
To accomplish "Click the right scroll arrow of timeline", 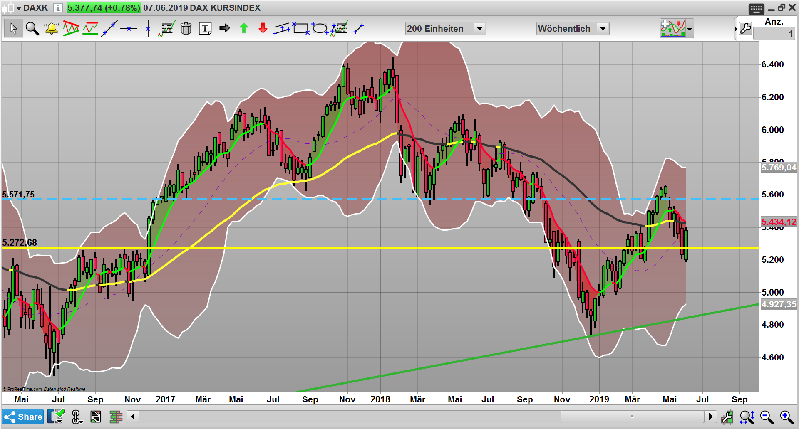I will pyautogui.click(x=710, y=416).
